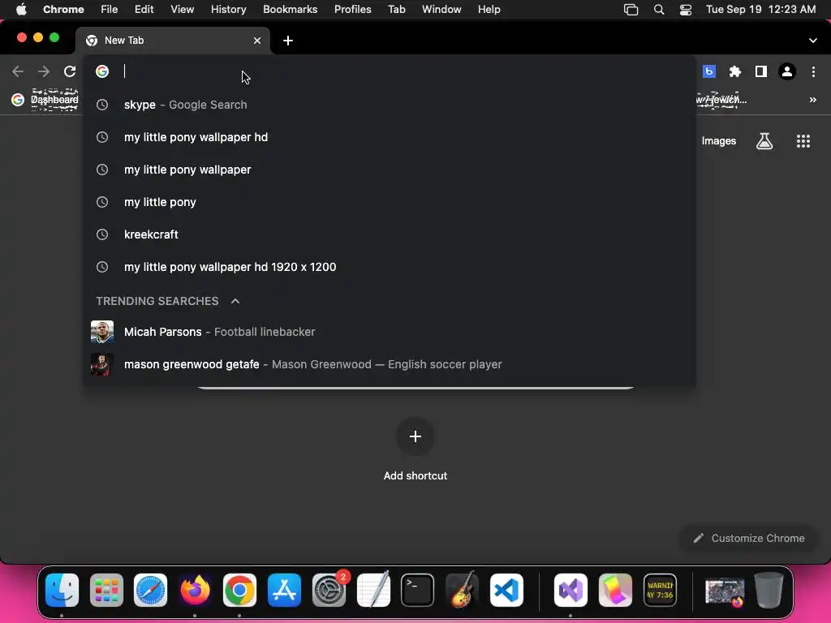Screen dimensions: 831x623
Task: Open System Settings from the Dock
Action: coord(329,590)
